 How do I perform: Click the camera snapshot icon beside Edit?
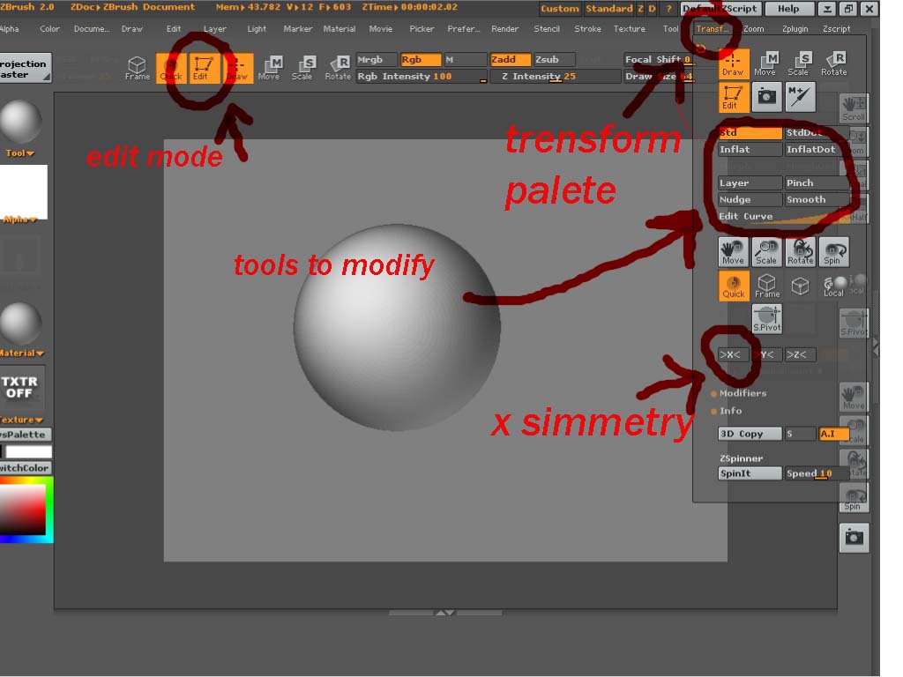click(766, 97)
